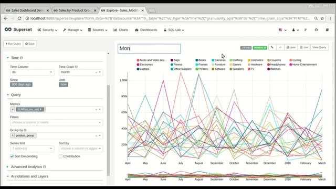Open the Manage menu
336x189 pixels.
pyautogui.click(x=72, y=30)
